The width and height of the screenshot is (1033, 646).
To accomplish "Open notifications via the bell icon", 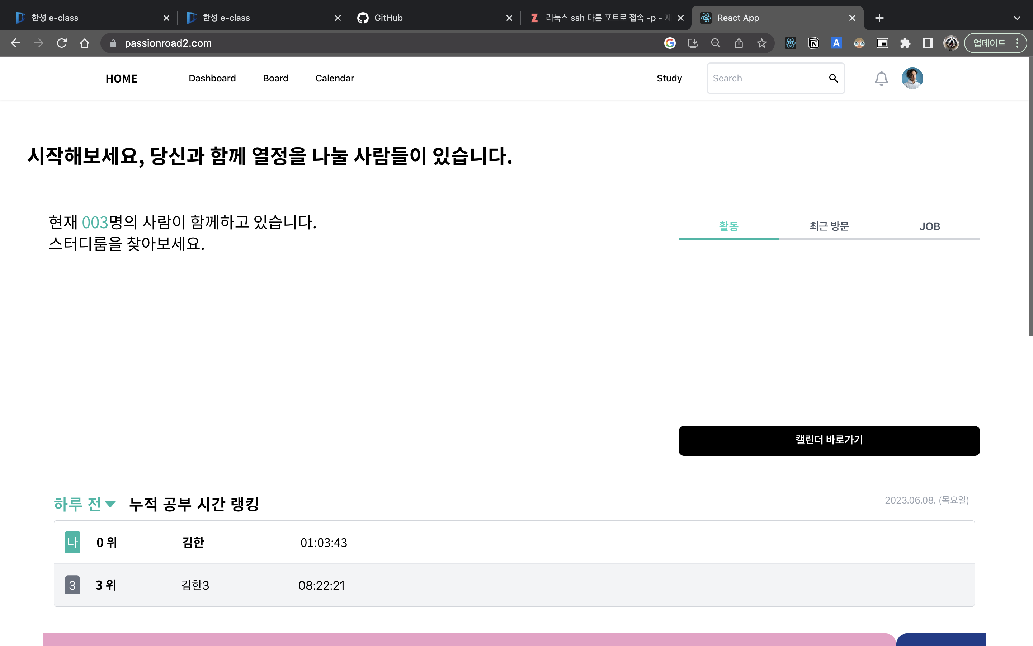I will pyautogui.click(x=881, y=78).
